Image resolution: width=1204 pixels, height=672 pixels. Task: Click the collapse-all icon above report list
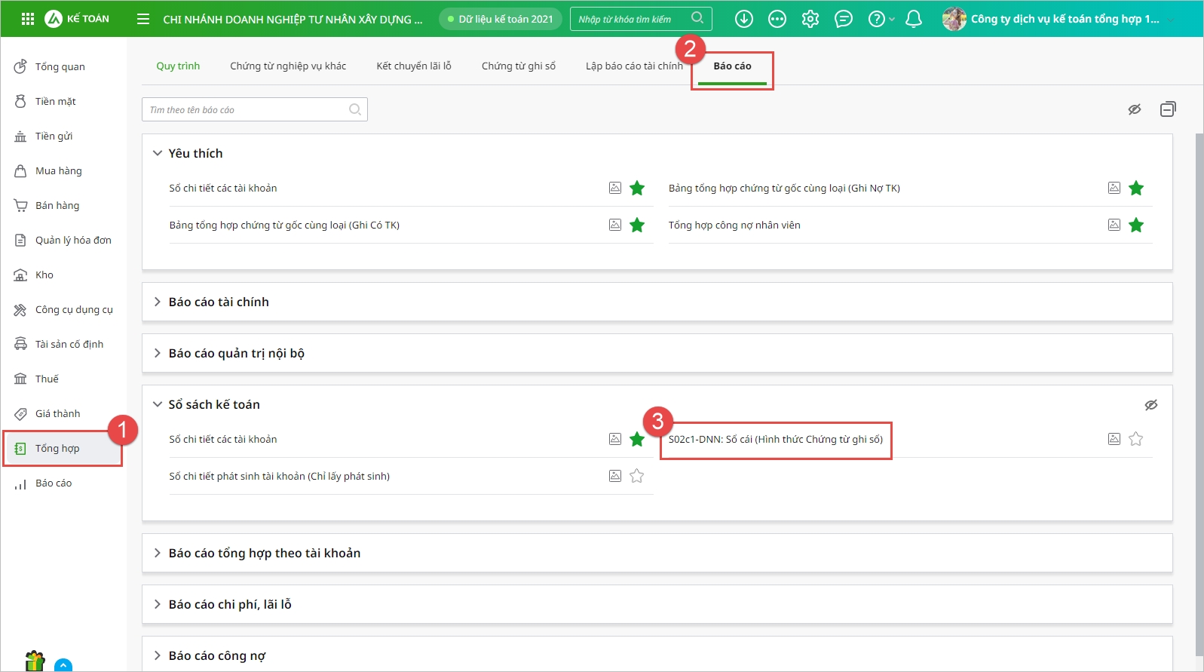coord(1167,109)
